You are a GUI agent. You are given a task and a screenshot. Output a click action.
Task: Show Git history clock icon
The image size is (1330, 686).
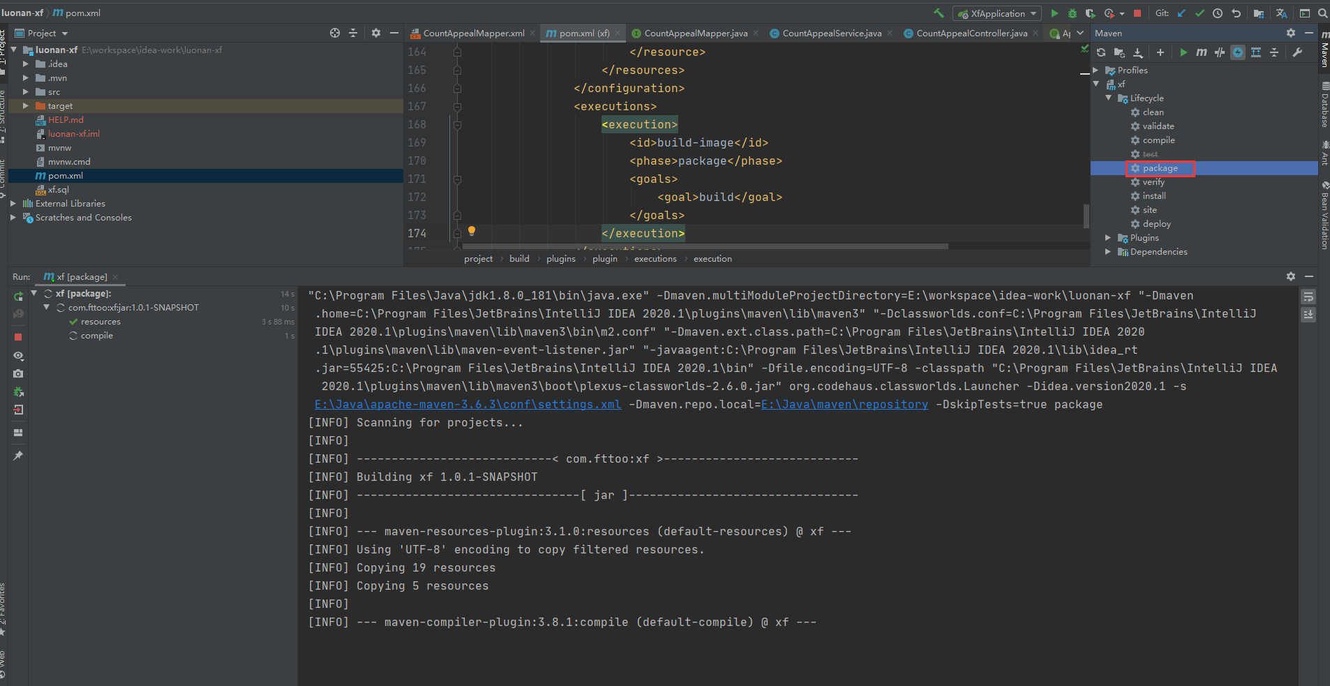pyautogui.click(x=1218, y=13)
